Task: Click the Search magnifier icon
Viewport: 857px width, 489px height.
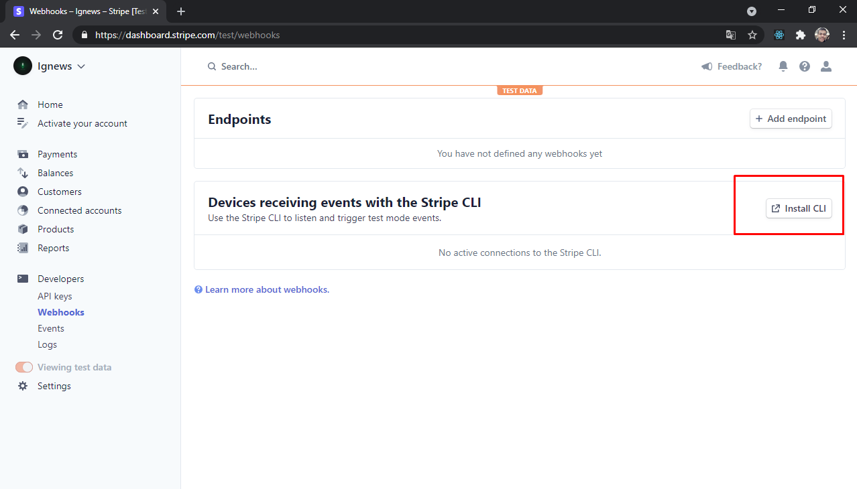Action: pos(212,66)
